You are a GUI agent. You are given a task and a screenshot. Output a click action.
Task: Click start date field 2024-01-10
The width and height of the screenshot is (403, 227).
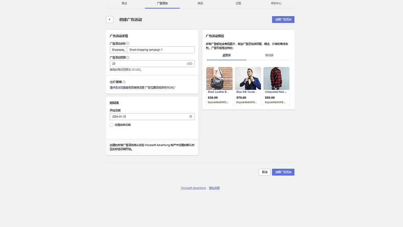point(152,117)
